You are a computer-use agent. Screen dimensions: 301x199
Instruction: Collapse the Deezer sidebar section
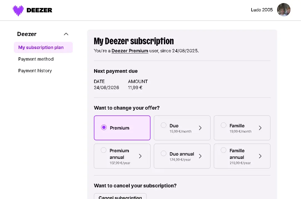66,34
